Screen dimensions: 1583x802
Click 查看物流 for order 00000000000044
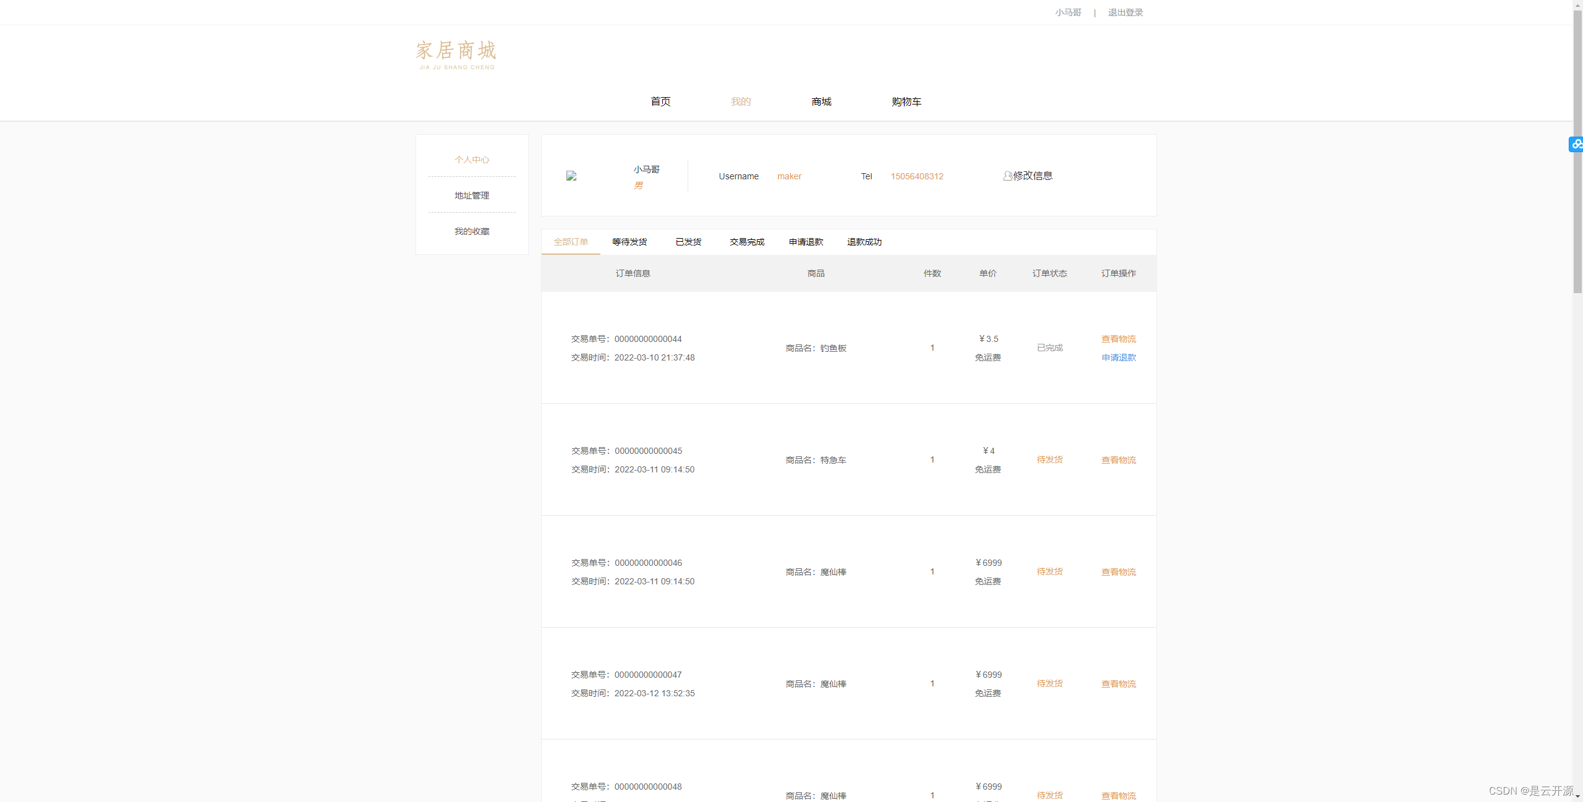1119,339
